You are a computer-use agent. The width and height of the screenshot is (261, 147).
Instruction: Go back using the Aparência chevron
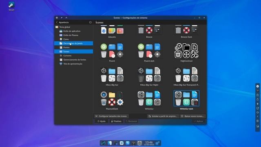coord(57,22)
